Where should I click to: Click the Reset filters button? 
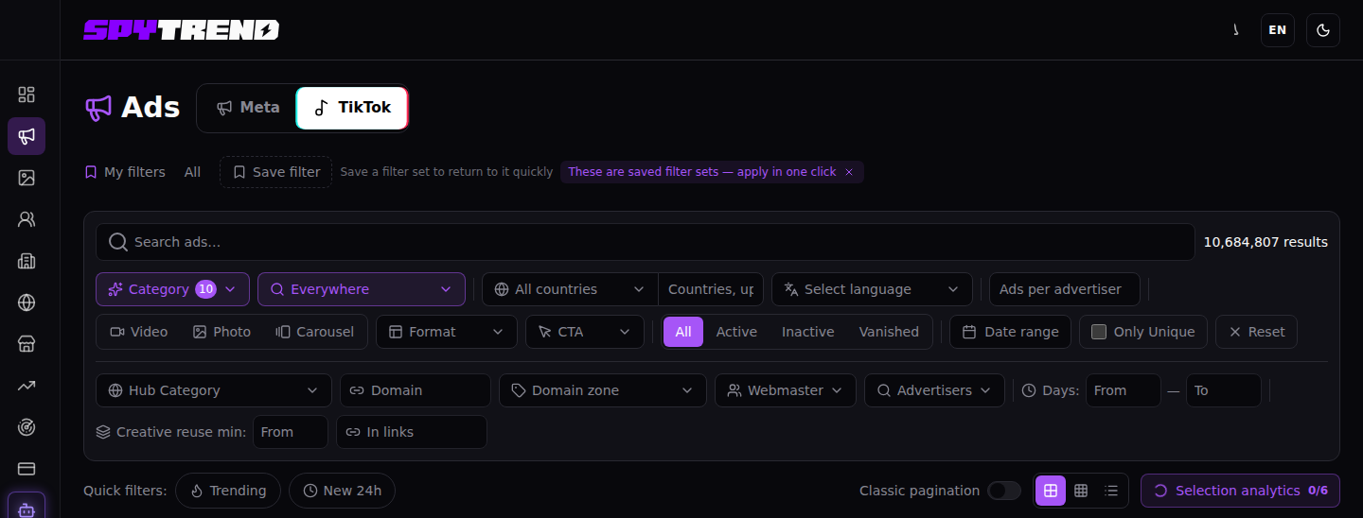click(1256, 332)
